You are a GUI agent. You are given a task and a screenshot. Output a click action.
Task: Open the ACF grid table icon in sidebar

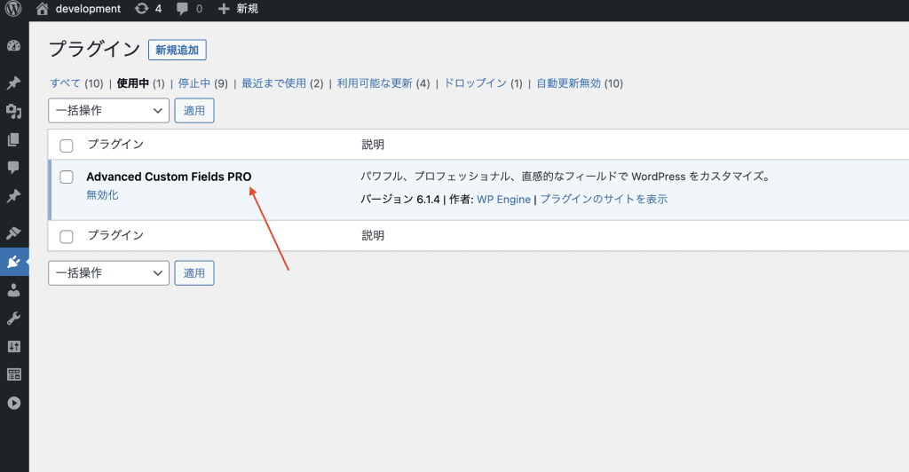14,374
